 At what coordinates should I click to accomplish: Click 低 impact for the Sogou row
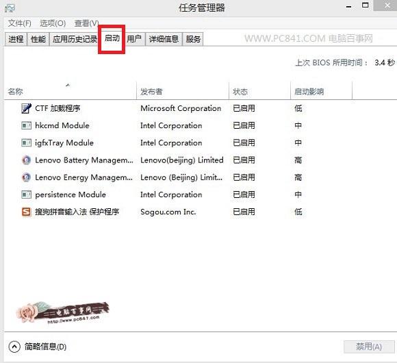coord(298,212)
